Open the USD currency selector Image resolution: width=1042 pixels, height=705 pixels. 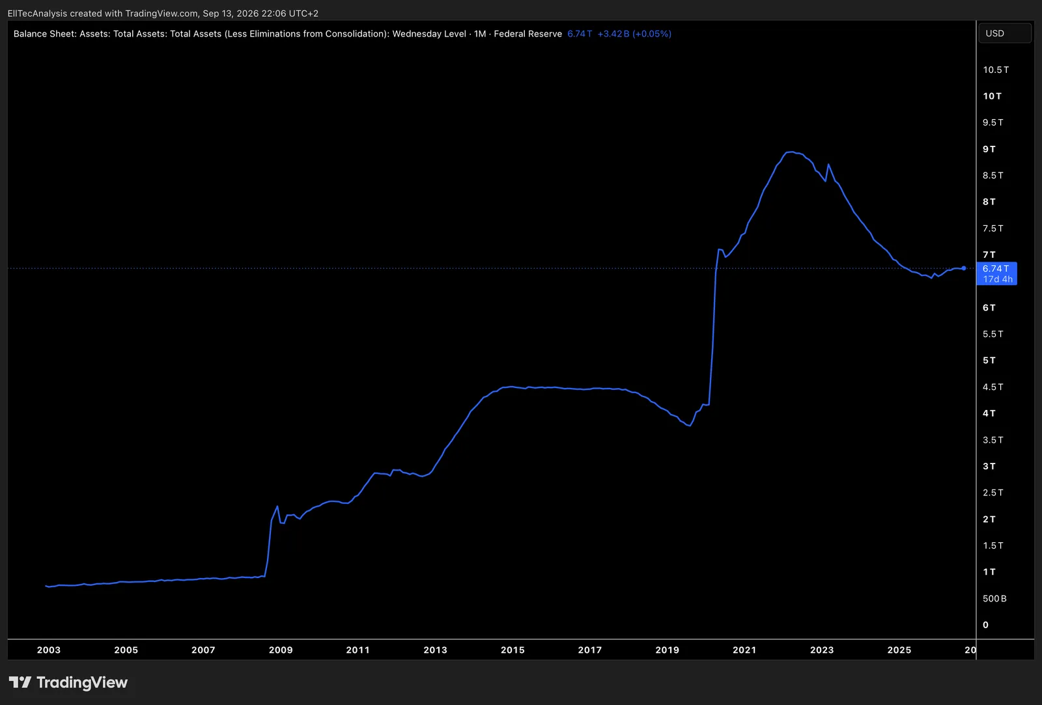tap(1005, 33)
